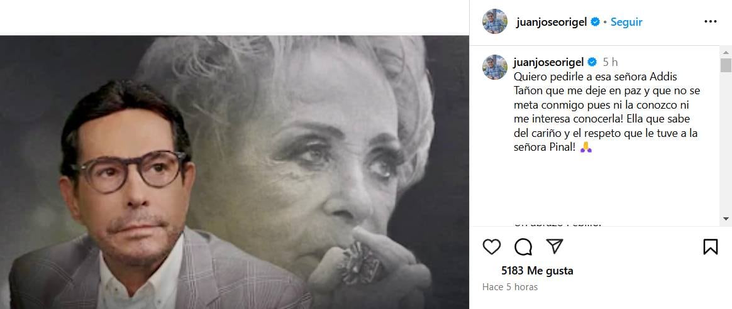Click the 5 h caption timestamp
Screen dimensions: 732x309
[x=610, y=62]
